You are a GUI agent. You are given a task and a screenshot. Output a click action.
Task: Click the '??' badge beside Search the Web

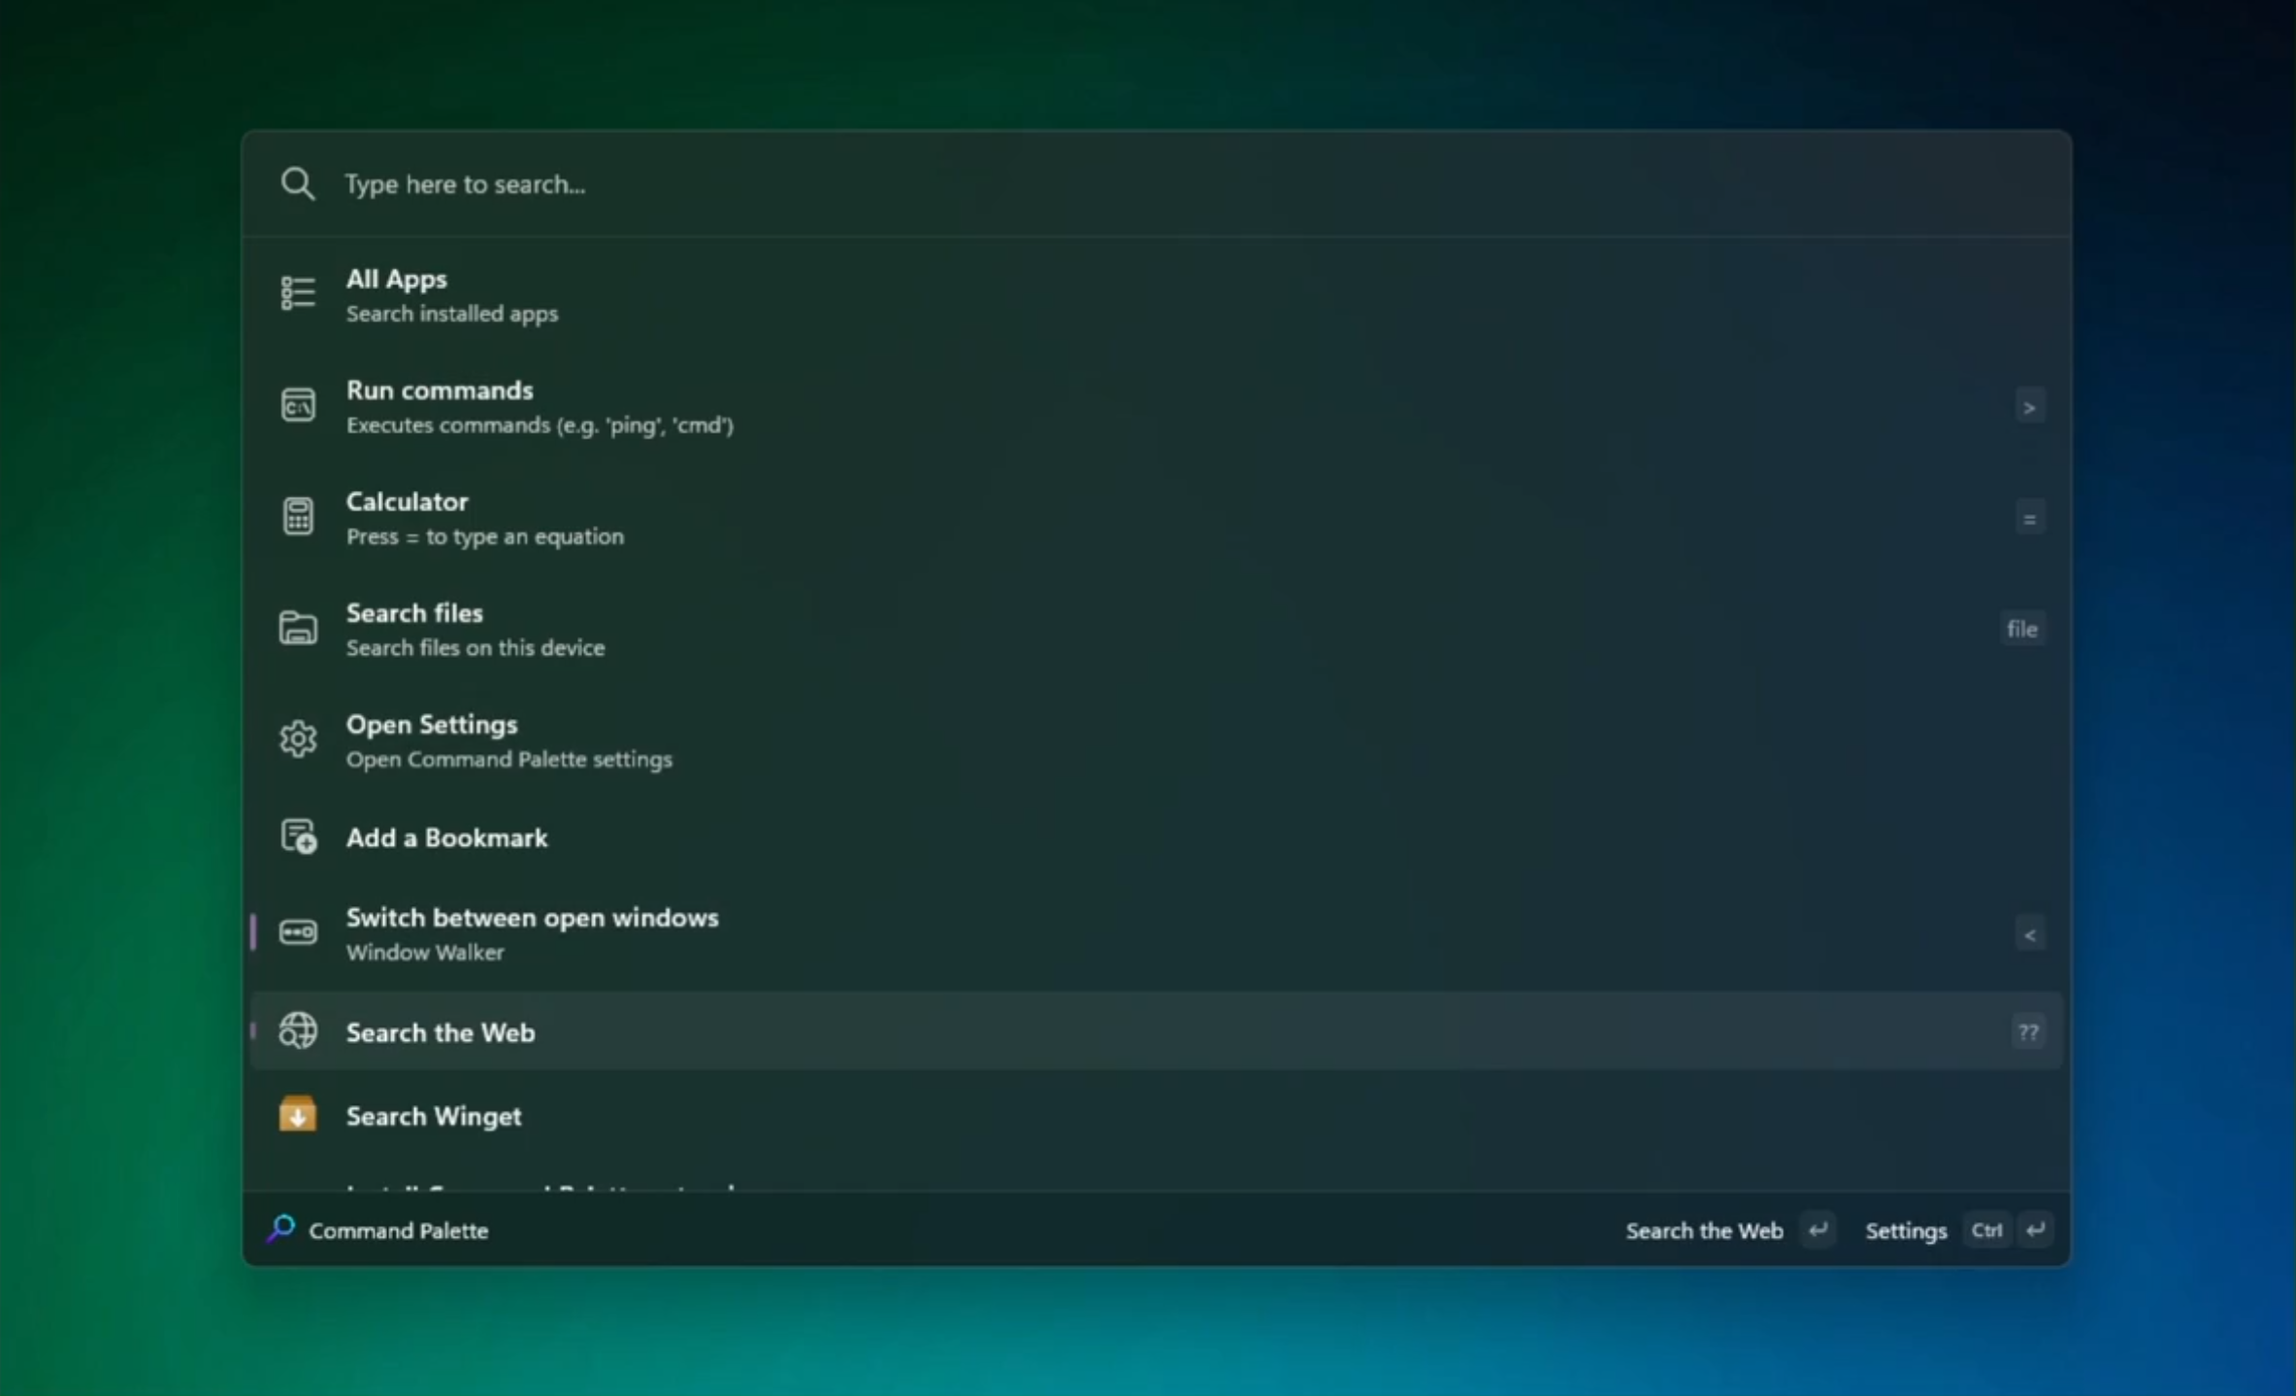click(x=2028, y=1031)
